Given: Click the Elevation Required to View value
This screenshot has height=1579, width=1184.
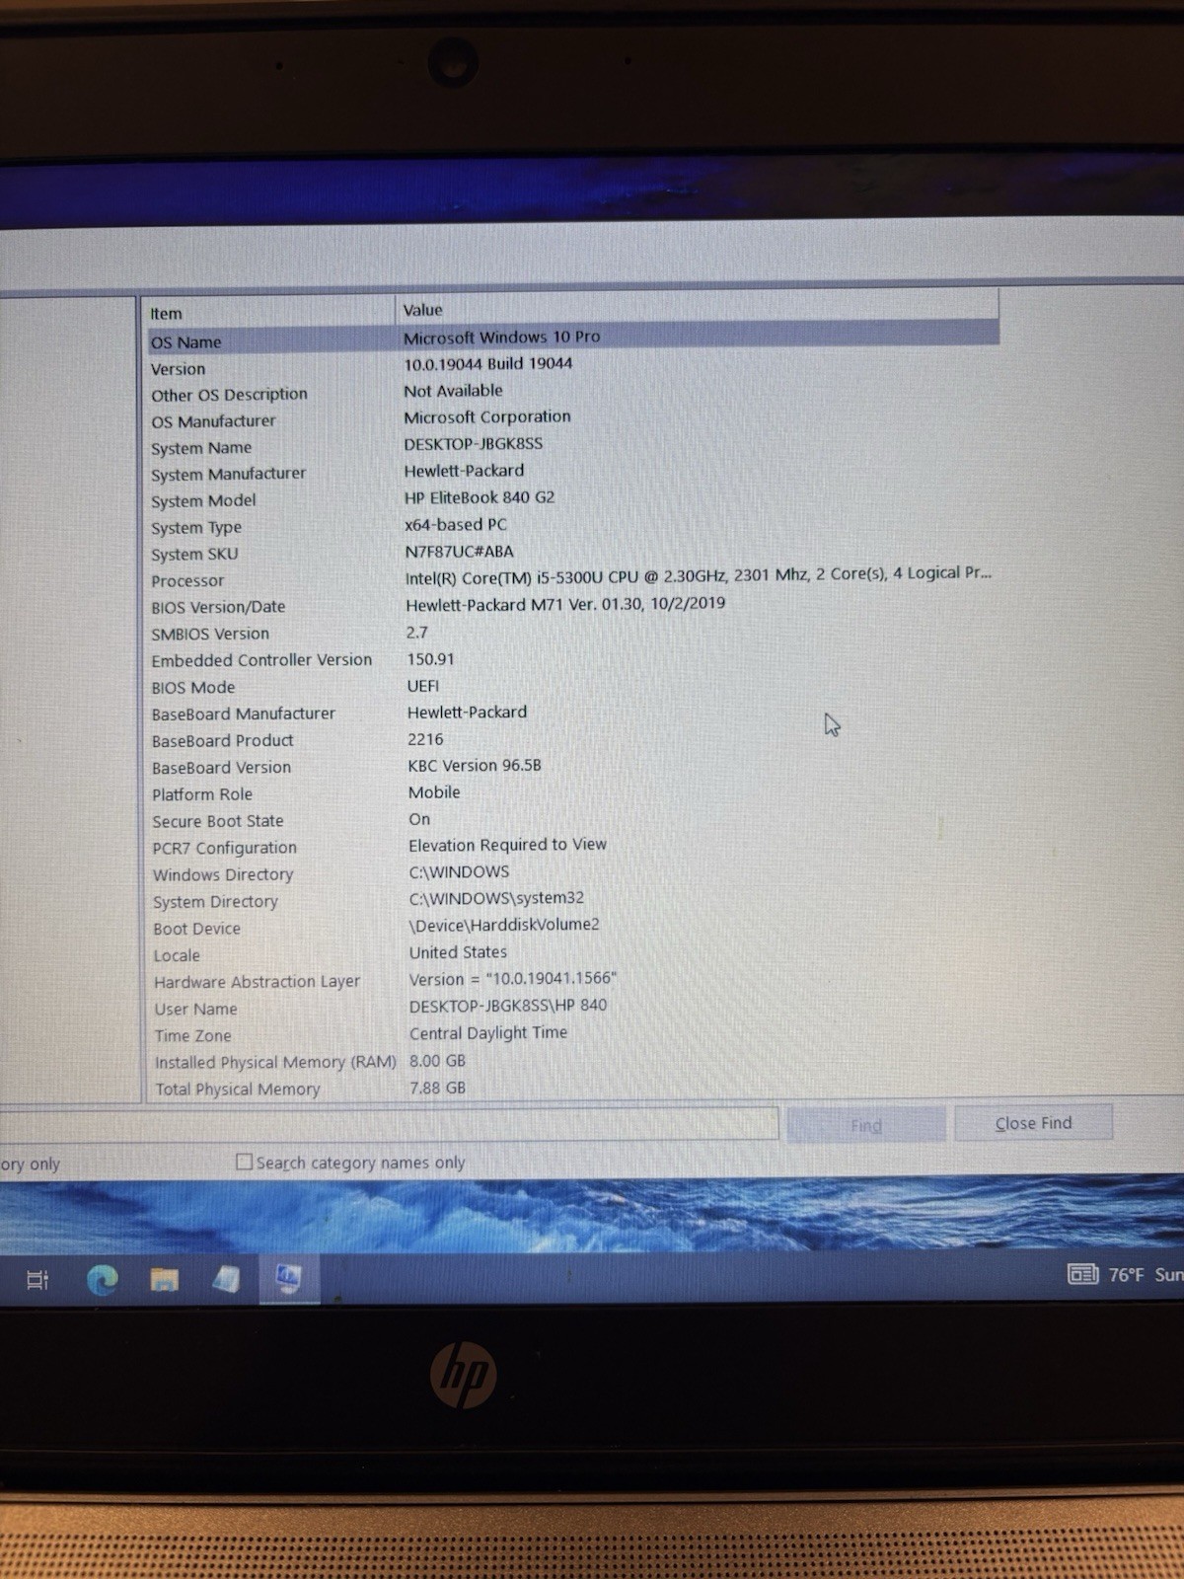Looking at the screenshot, I should click(x=508, y=845).
